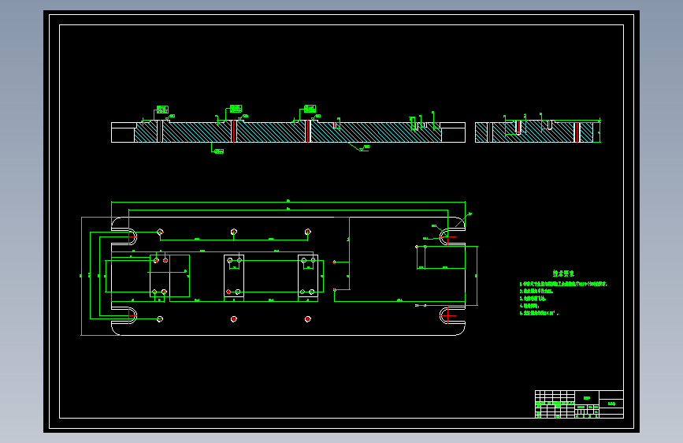This screenshot has width=683, height=443.
Task: Click the middle four-hole rectangular pad in plan view
Action: coord(234,276)
